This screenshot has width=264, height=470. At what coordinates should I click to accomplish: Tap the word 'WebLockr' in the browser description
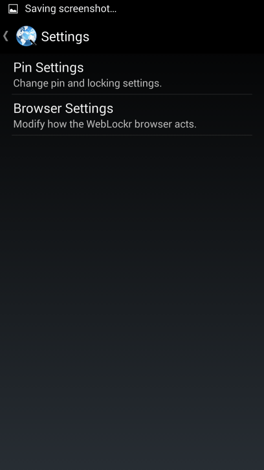coord(109,124)
